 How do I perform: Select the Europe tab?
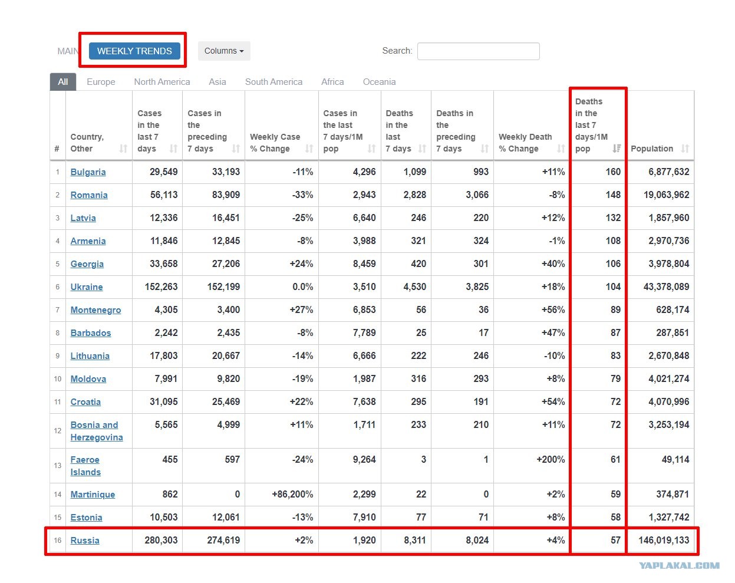click(101, 82)
